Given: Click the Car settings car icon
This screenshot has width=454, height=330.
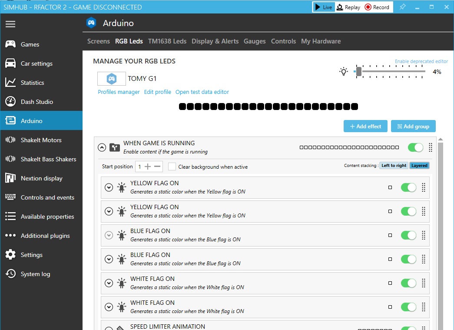Looking at the screenshot, I should pyautogui.click(x=10, y=63).
